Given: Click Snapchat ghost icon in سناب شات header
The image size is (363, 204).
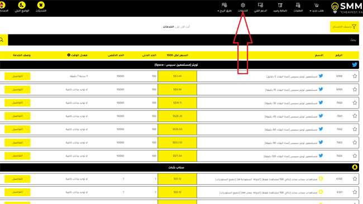Looking at the screenshot, I should click(x=355, y=167).
